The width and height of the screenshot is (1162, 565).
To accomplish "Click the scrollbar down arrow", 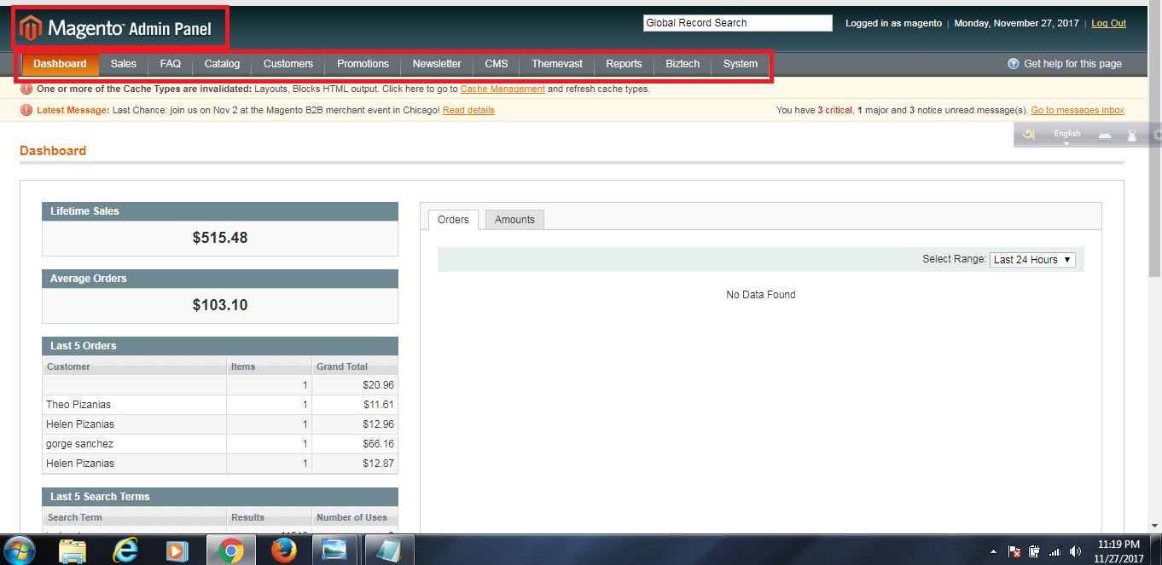I will [1155, 526].
